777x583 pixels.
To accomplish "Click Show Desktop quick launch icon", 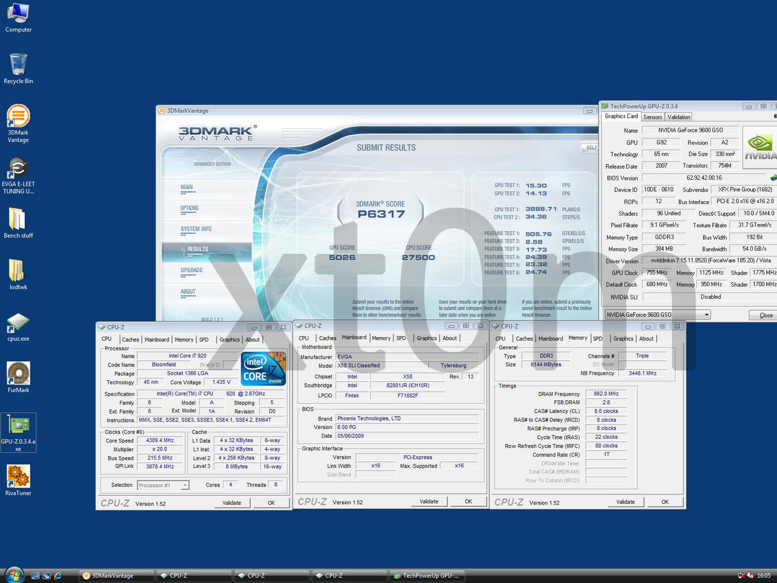I will coord(35,575).
